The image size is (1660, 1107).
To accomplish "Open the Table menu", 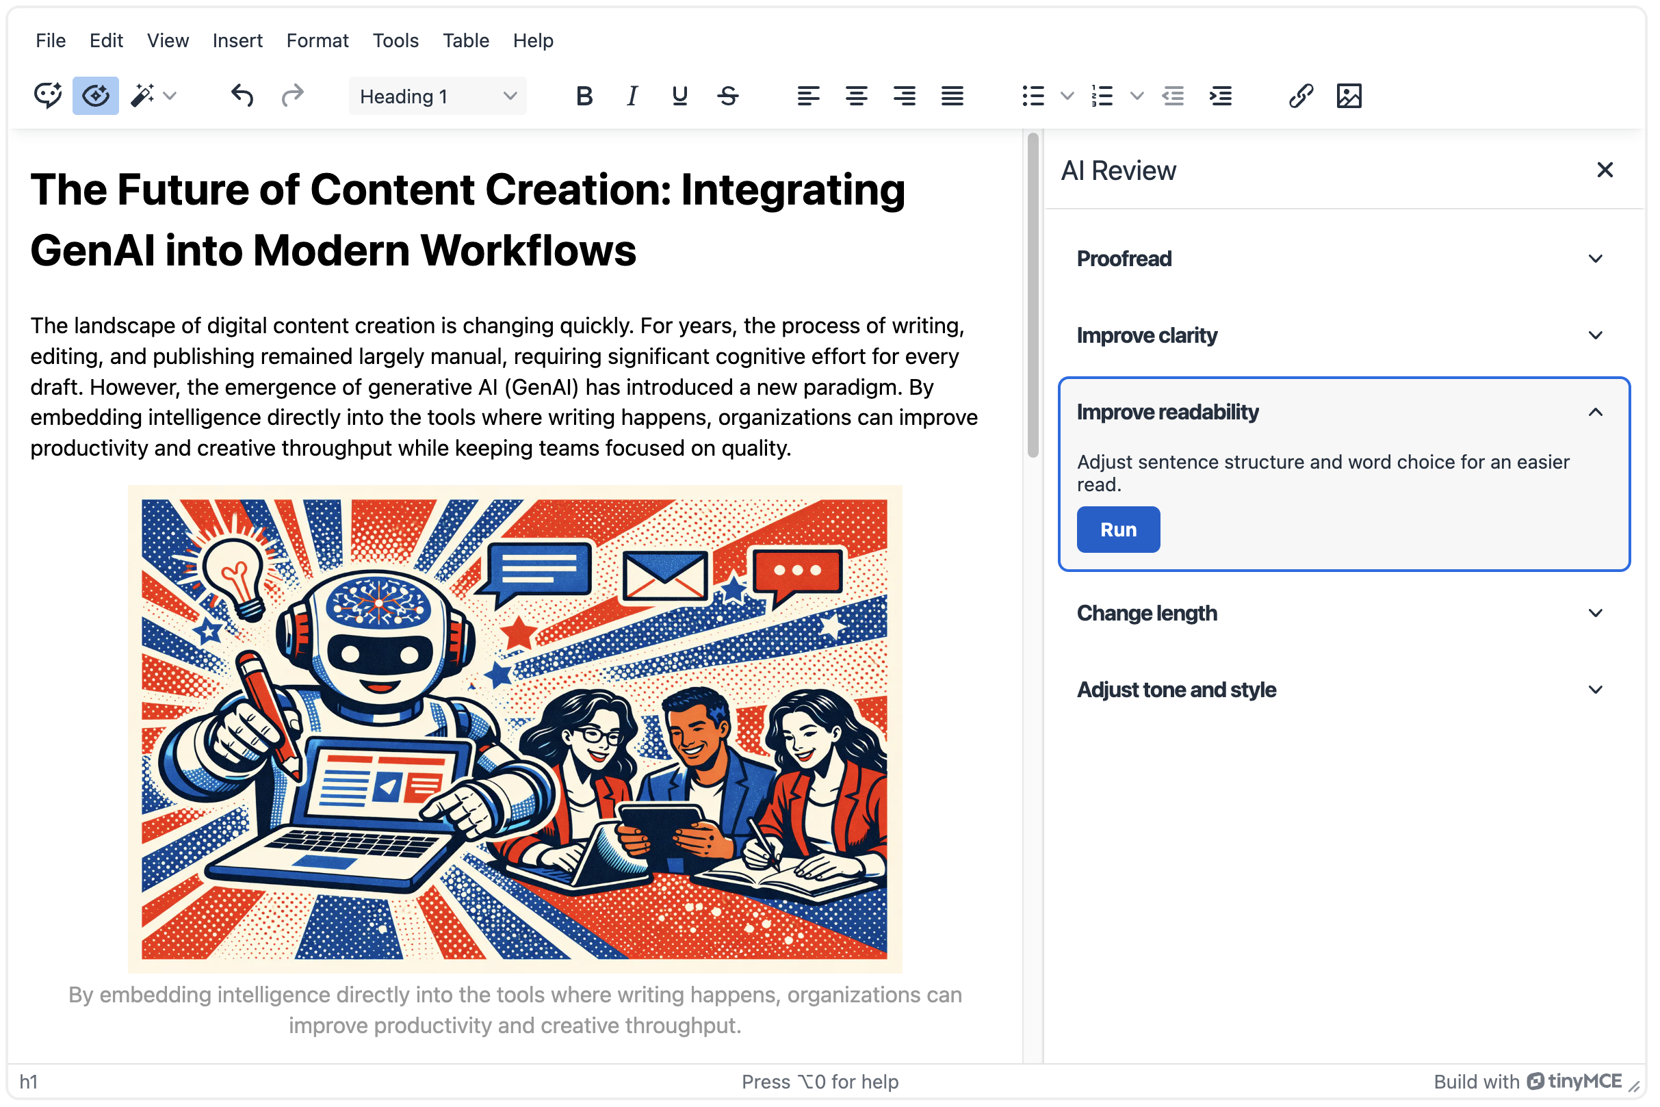I will coord(465,40).
